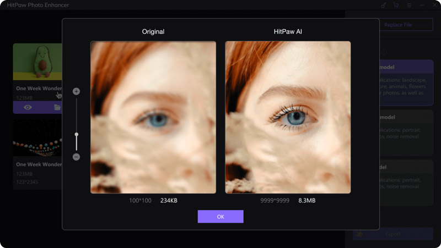
Task: Click the zoom out minus button
Action: point(76,157)
